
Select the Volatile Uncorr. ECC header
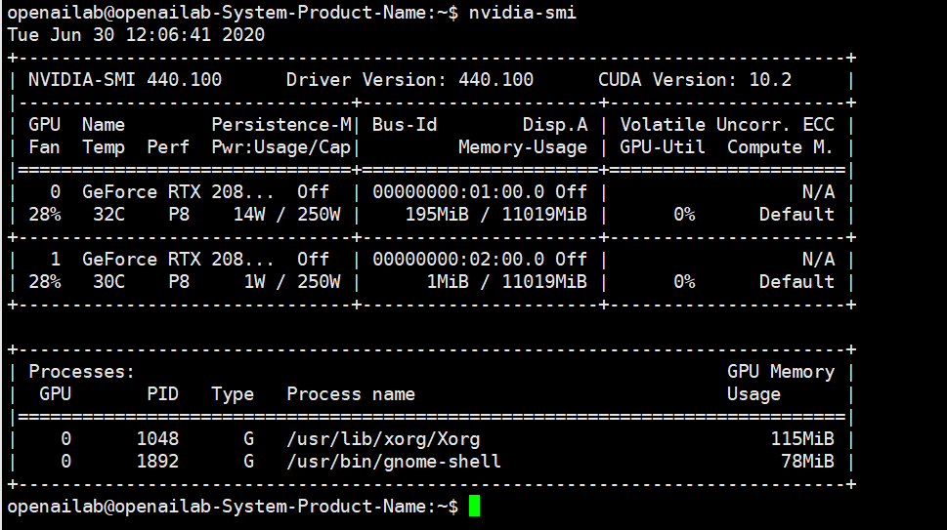tap(727, 125)
